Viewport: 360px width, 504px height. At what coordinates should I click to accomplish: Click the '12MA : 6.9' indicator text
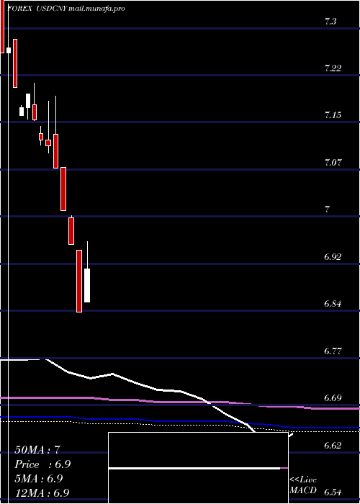[42, 492]
